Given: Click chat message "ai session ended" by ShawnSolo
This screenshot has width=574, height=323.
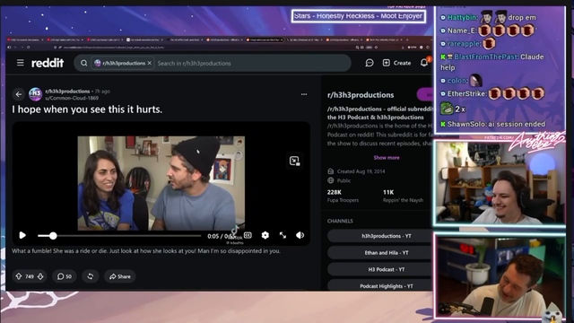Looking at the screenshot, I should [517, 124].
